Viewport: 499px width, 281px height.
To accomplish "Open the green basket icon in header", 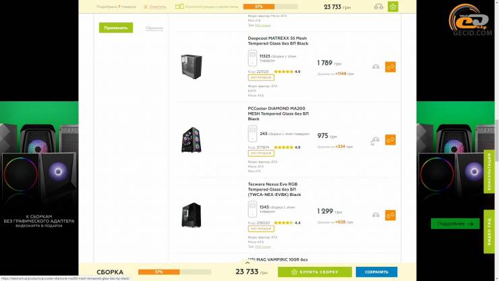I will pyautogui.click(x=392, y=7).
